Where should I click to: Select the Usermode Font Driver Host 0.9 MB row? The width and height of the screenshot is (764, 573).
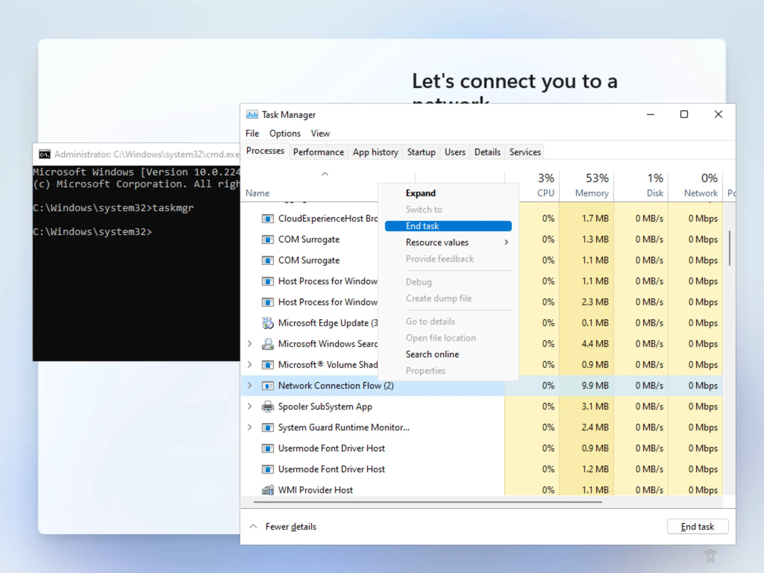click(x=482, y=448)
